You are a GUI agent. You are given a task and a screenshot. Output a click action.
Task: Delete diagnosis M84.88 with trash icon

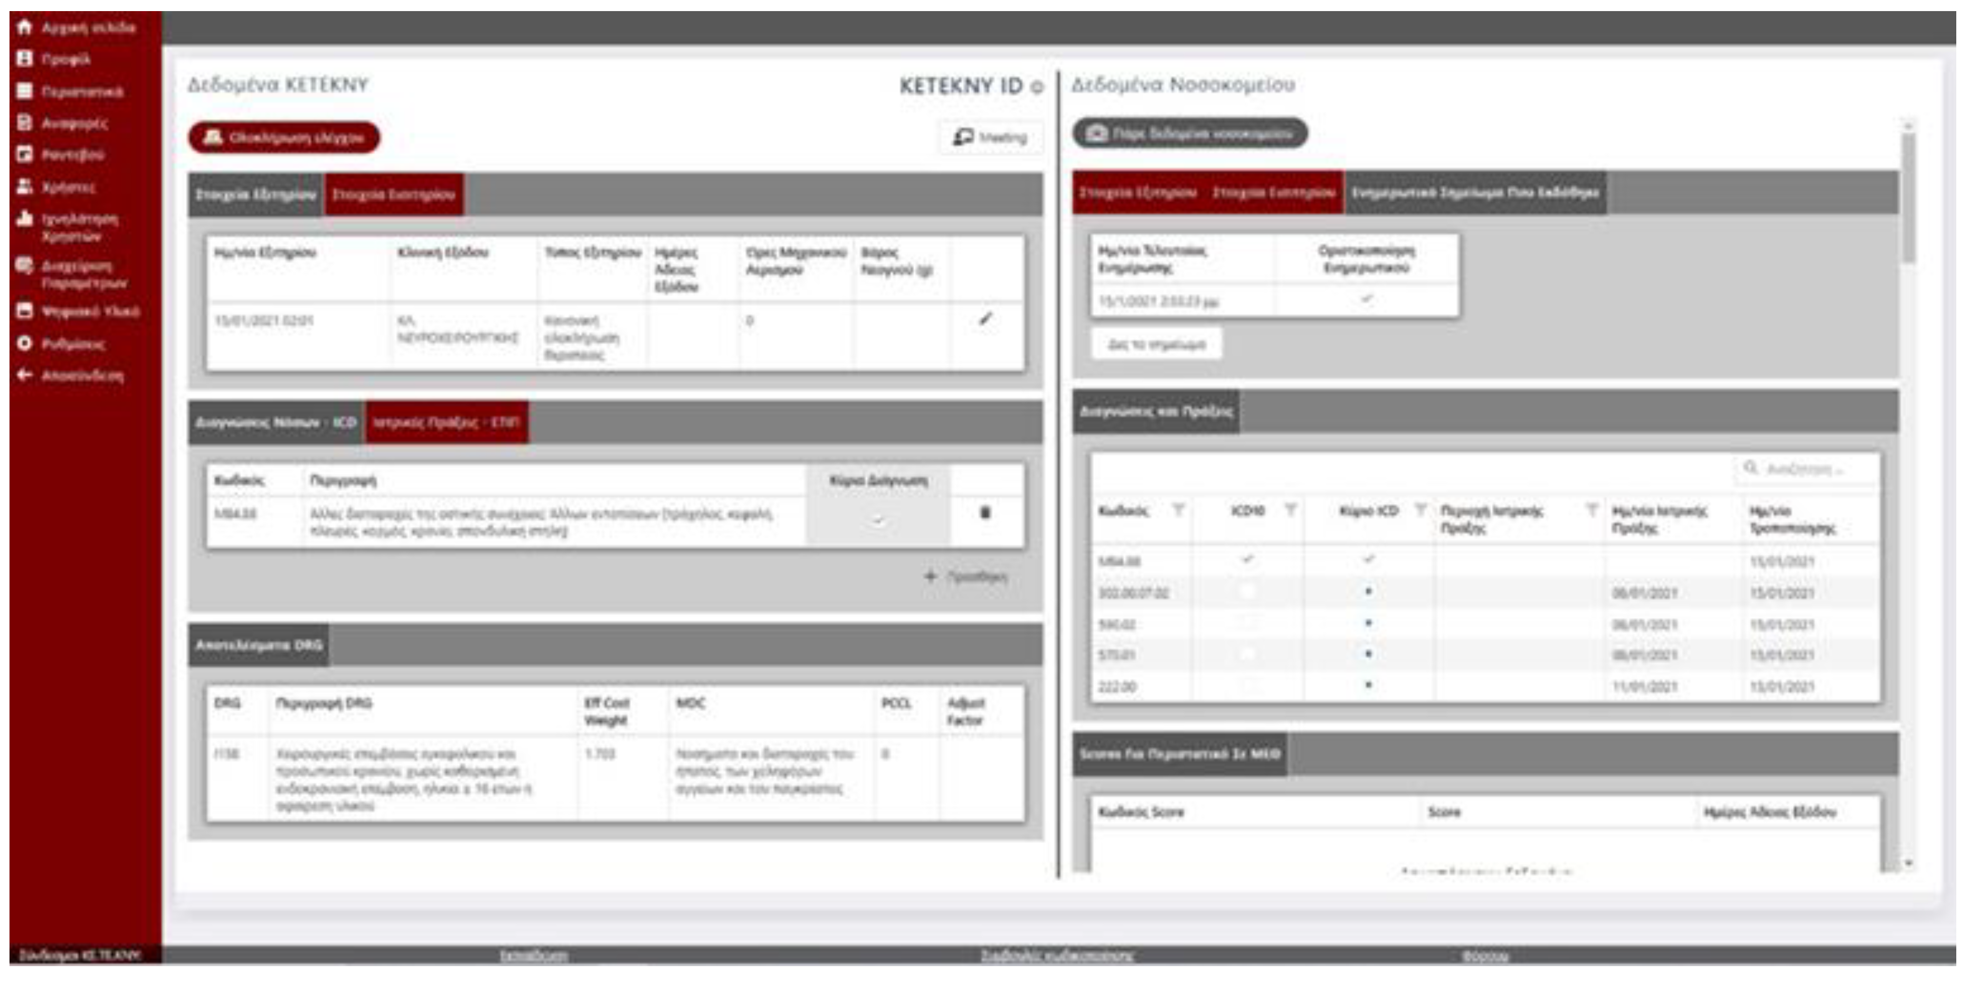985,513
